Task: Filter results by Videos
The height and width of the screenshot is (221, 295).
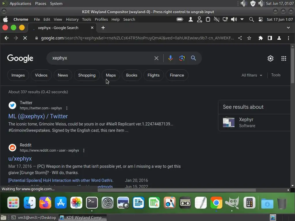Action: (x=41, y=75)
